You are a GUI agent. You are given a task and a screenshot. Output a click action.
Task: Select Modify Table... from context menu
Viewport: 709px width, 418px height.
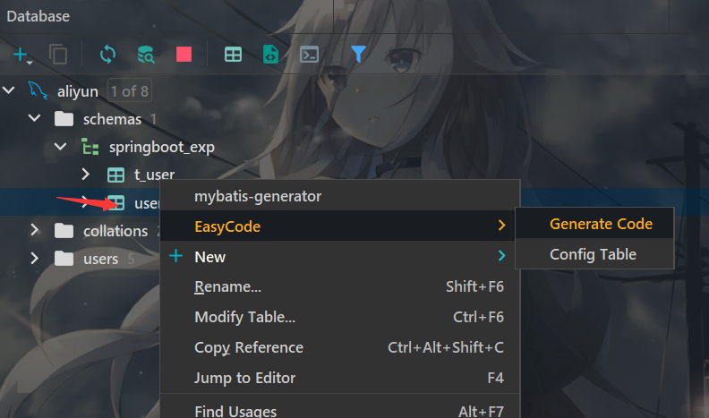(340, 317)
